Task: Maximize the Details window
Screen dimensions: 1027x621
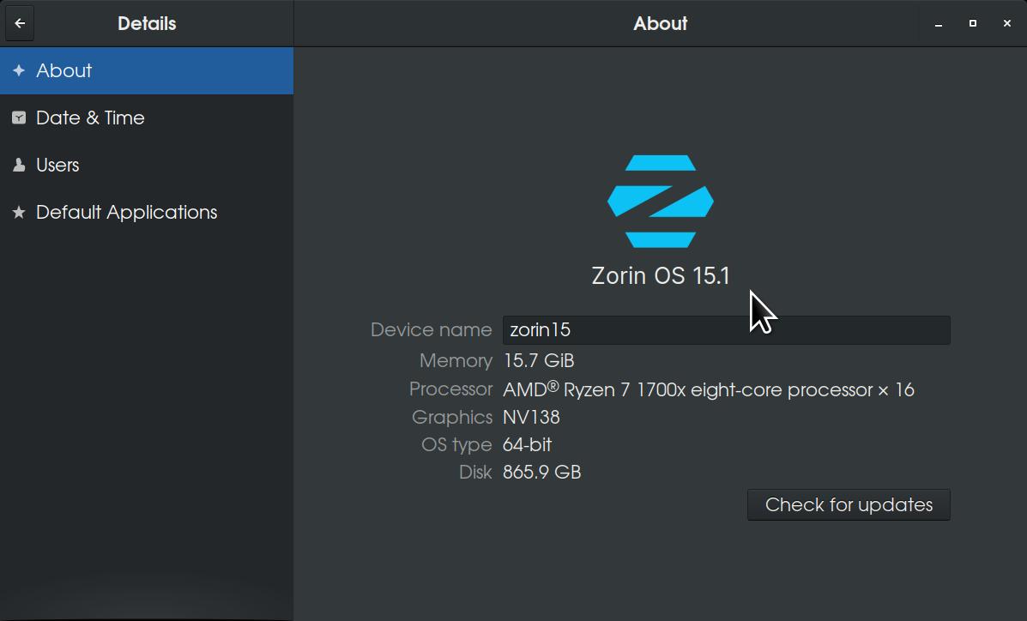Action: 973,23
